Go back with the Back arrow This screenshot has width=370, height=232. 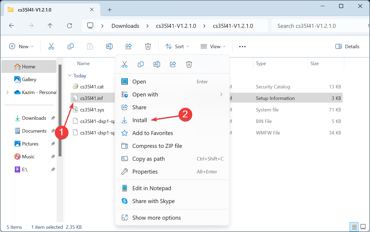12,26
